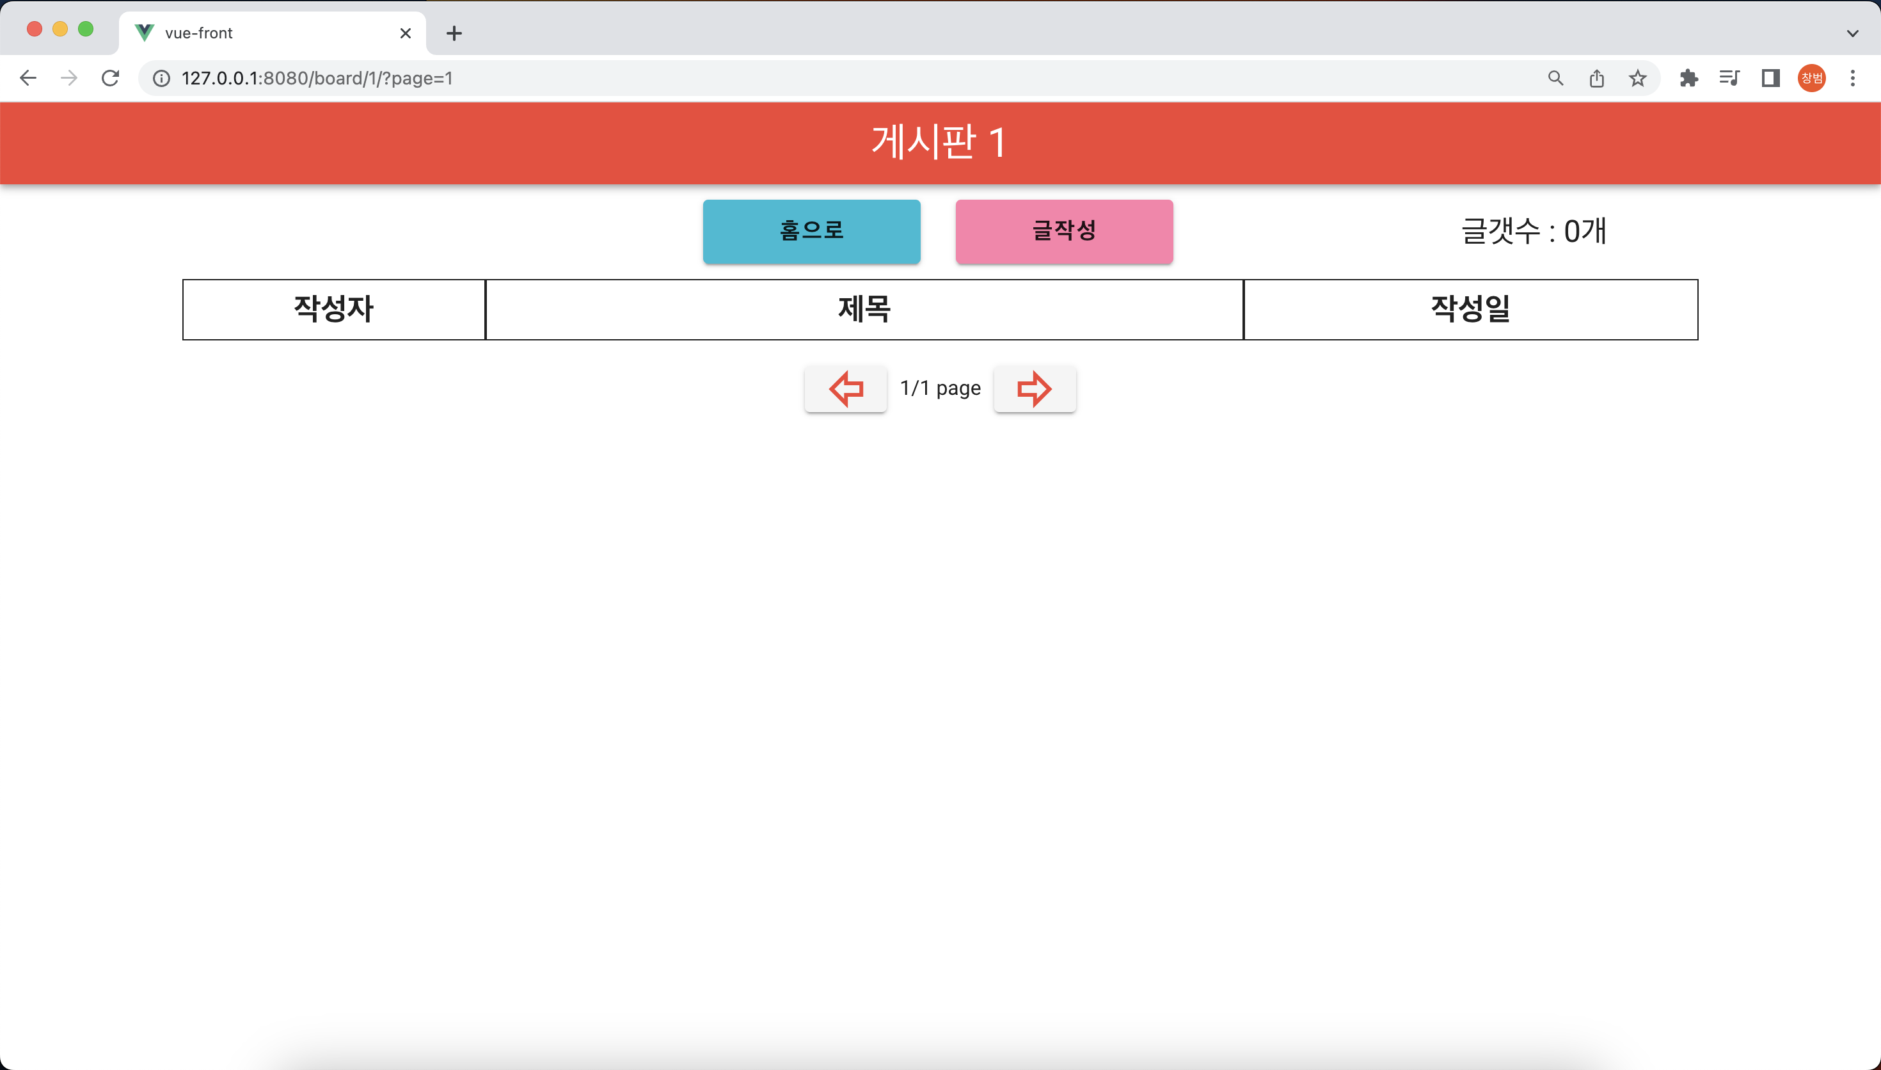
Task: Open the zoom magnifier icon in address bar
Action: point(1555,78)
